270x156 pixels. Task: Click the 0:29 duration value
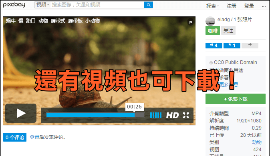tap(257, 128)
